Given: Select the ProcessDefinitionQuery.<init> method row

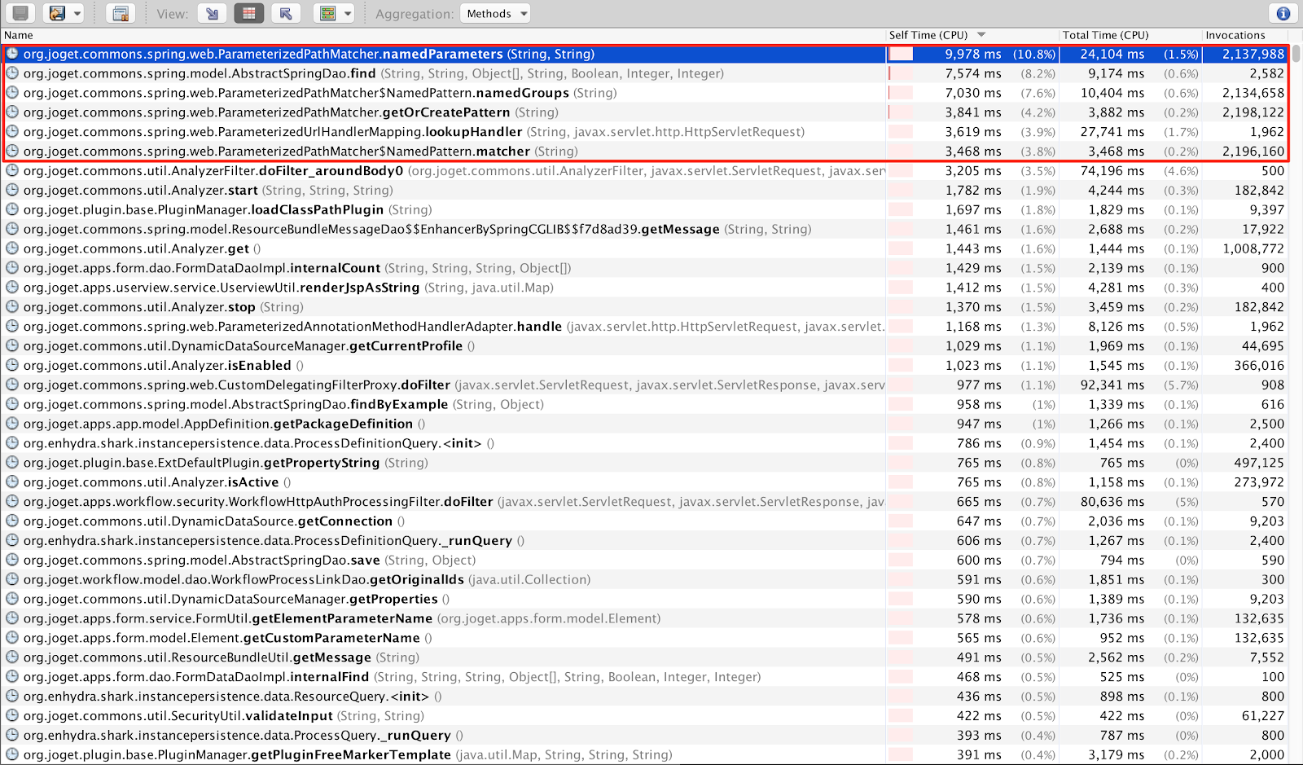Looking at the screenshot, I should point(645,443).
